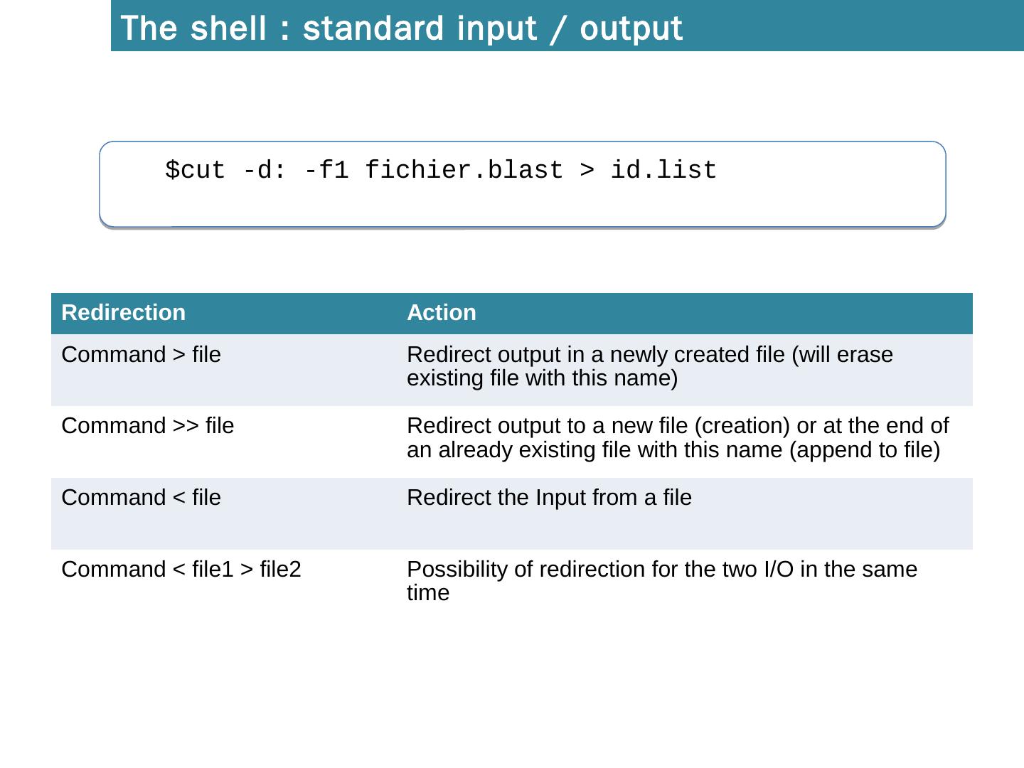Select the "Command > file" table cell
The height and width of the screenshot is (768, 1024).
pyautogui.click(x=142, y=355)
